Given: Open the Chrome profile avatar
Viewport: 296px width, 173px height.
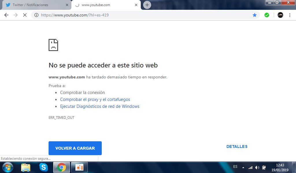Looking at the screenshot, I should point(280,15).
